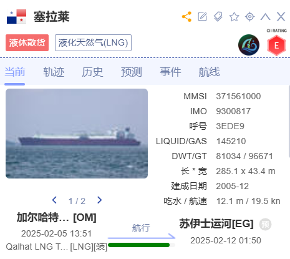
Task: Click the tag label icon
Action: click(218, 17)
